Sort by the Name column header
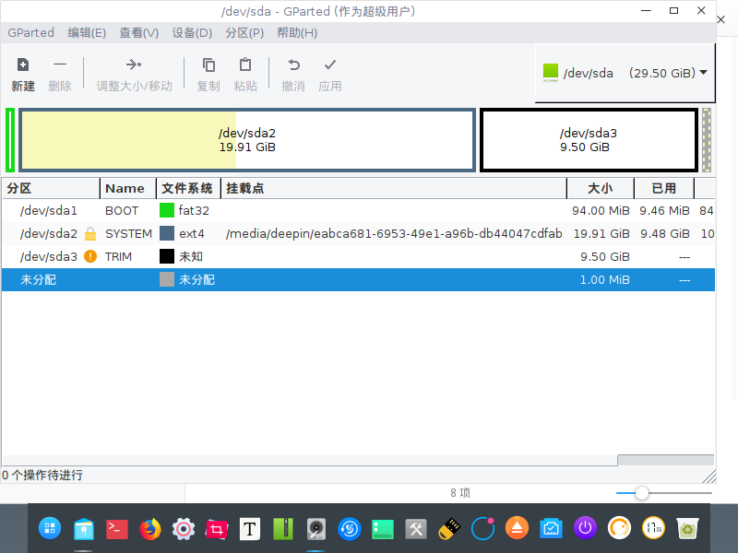738x553 pixels. tap(128, 189)
